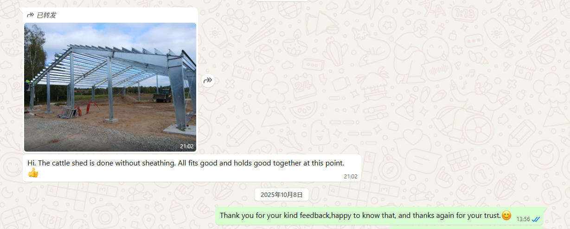Click the smiling face emoji in the reply
The image size is (570, 229).
[x=506, y=216]
